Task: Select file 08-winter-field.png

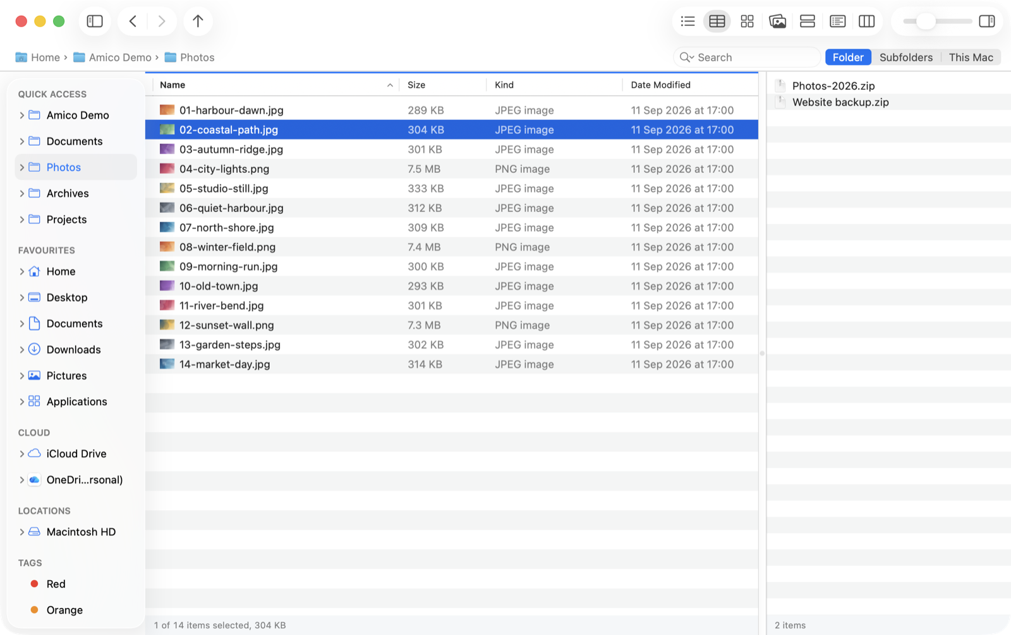Action: tap(452, 247)
